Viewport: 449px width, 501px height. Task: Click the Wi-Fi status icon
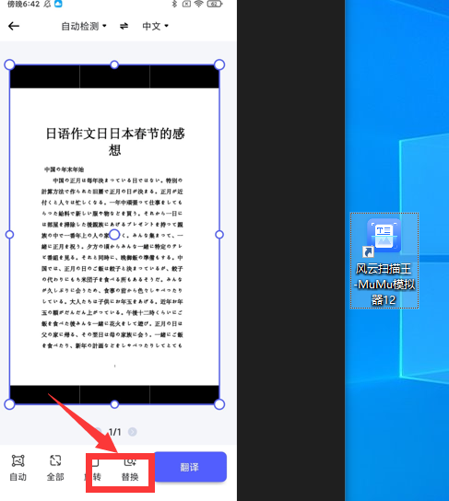pos(198,4)
